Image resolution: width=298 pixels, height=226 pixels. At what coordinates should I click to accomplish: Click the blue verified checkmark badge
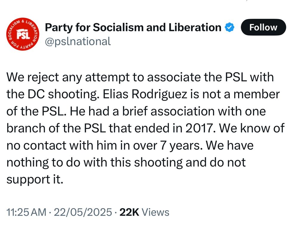230,27
